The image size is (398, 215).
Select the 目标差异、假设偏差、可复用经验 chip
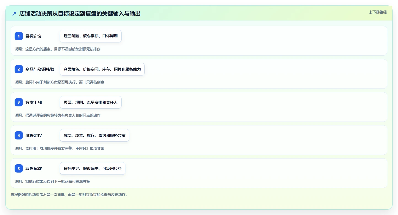click(x=93, y=168)
